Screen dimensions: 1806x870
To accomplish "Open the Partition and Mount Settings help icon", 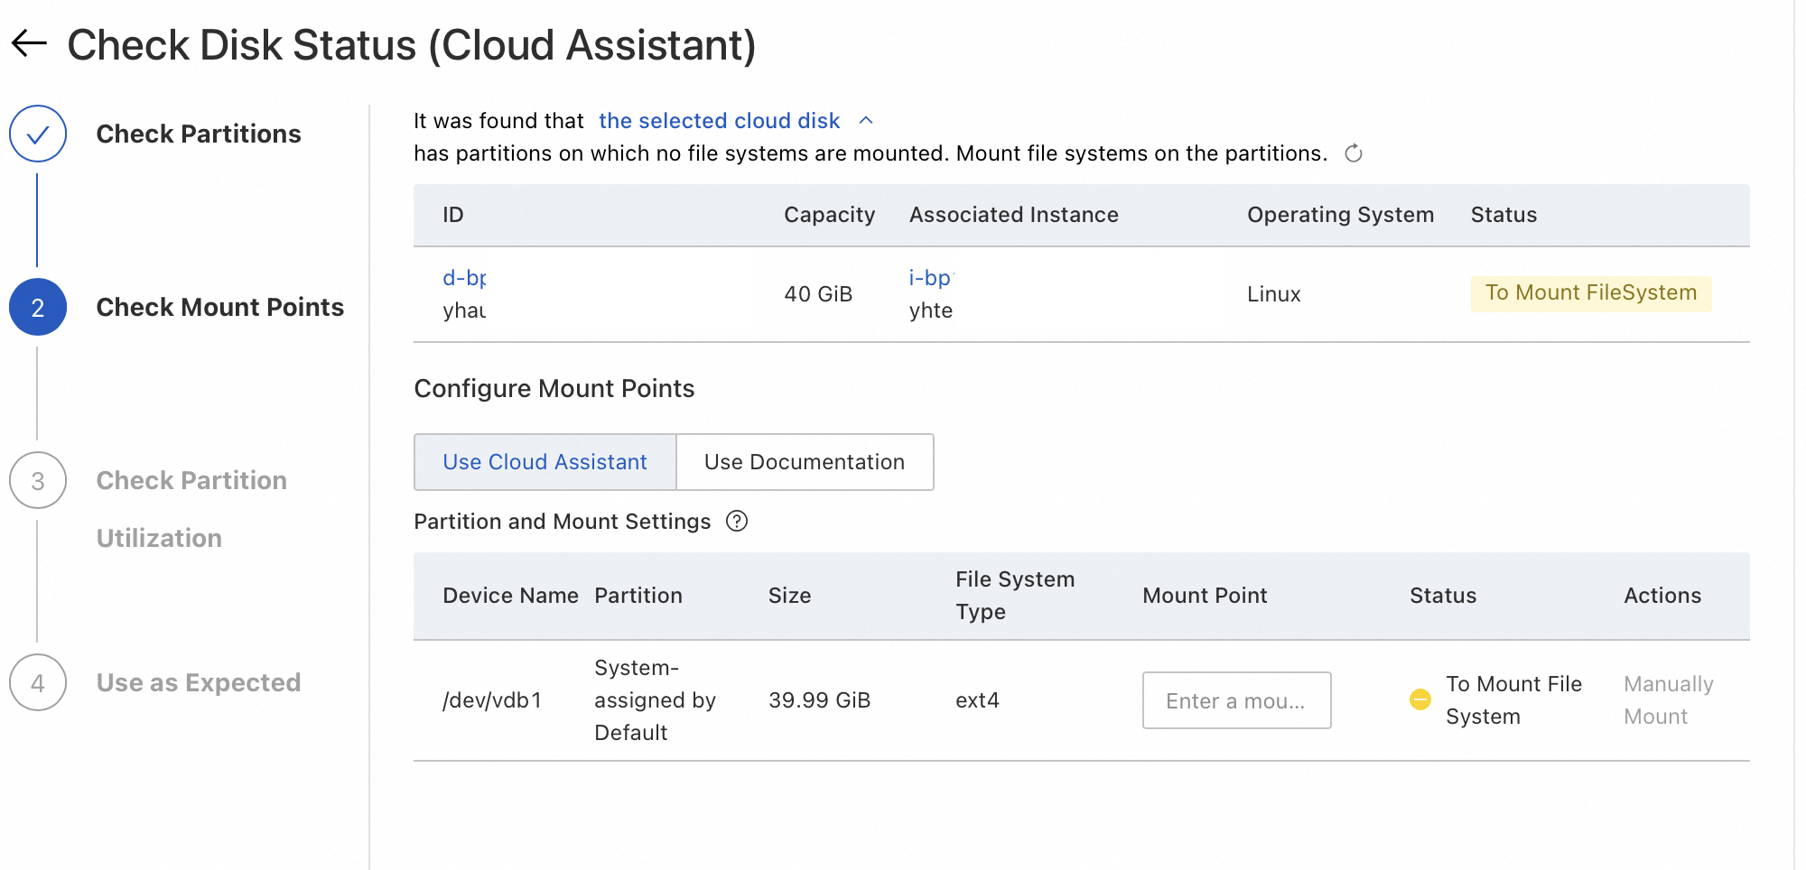I will click(737, 522).
